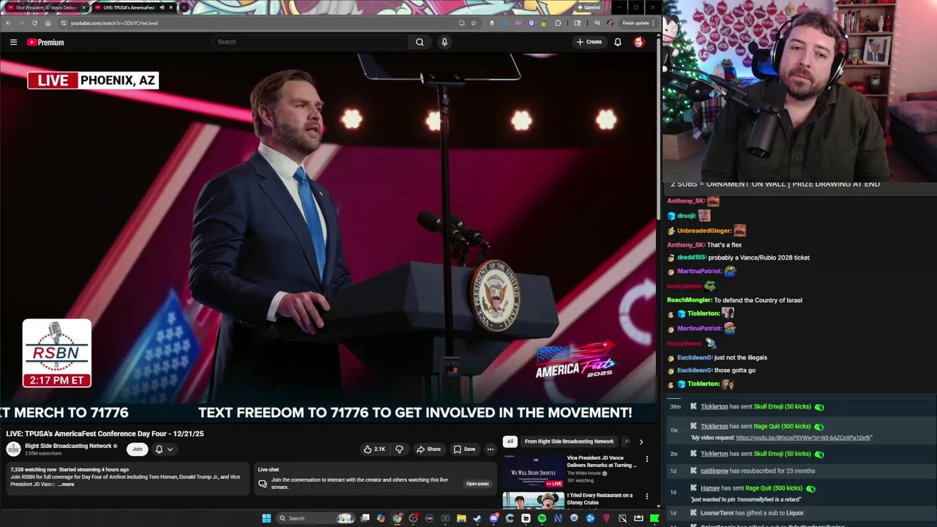Open Right Side Broadcasting channel avatar
The height and width of the screenshot is (527, 937).
pos(13,449)
